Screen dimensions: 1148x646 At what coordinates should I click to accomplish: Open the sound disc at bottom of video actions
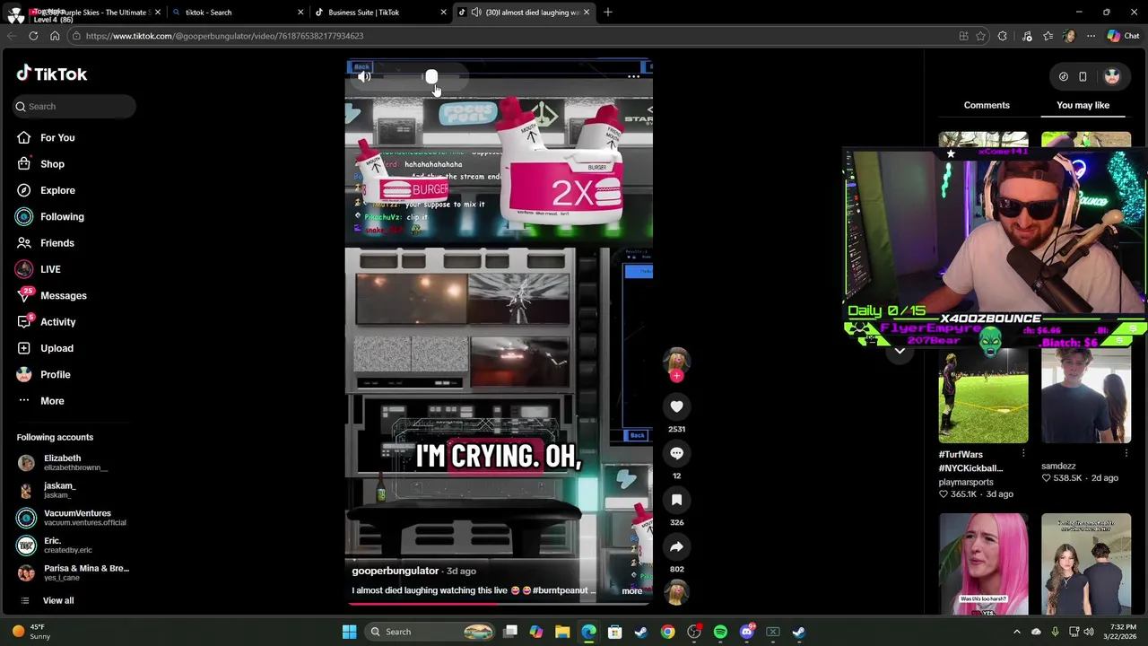pyautogui.click(x=676, y=591)
